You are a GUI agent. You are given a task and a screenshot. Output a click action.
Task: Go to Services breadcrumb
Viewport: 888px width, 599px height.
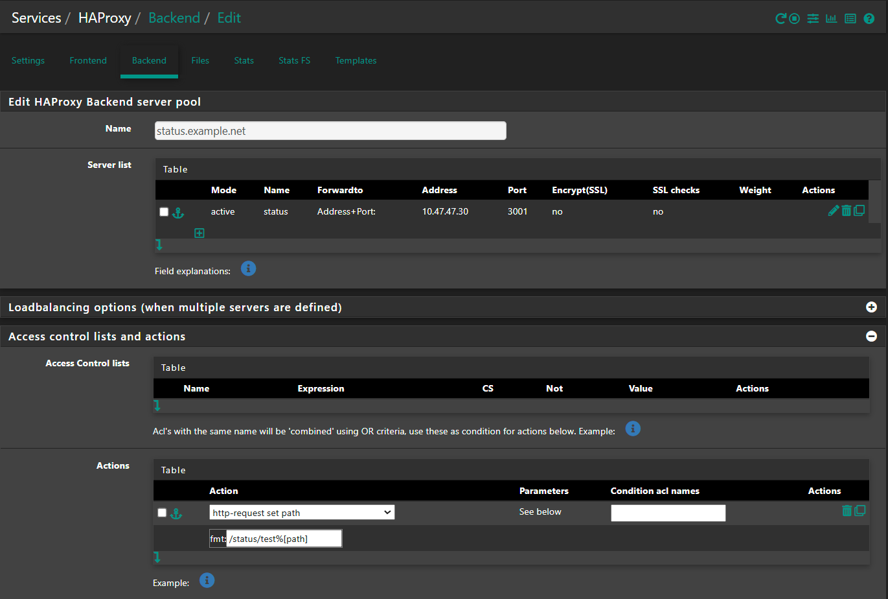point(36,18)
